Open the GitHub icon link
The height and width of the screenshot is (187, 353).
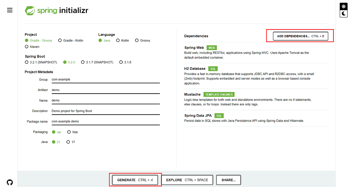(10, 182)
